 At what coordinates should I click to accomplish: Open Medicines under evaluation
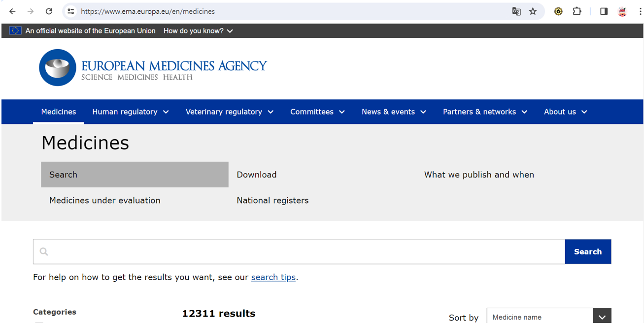[x=105, y=200]
